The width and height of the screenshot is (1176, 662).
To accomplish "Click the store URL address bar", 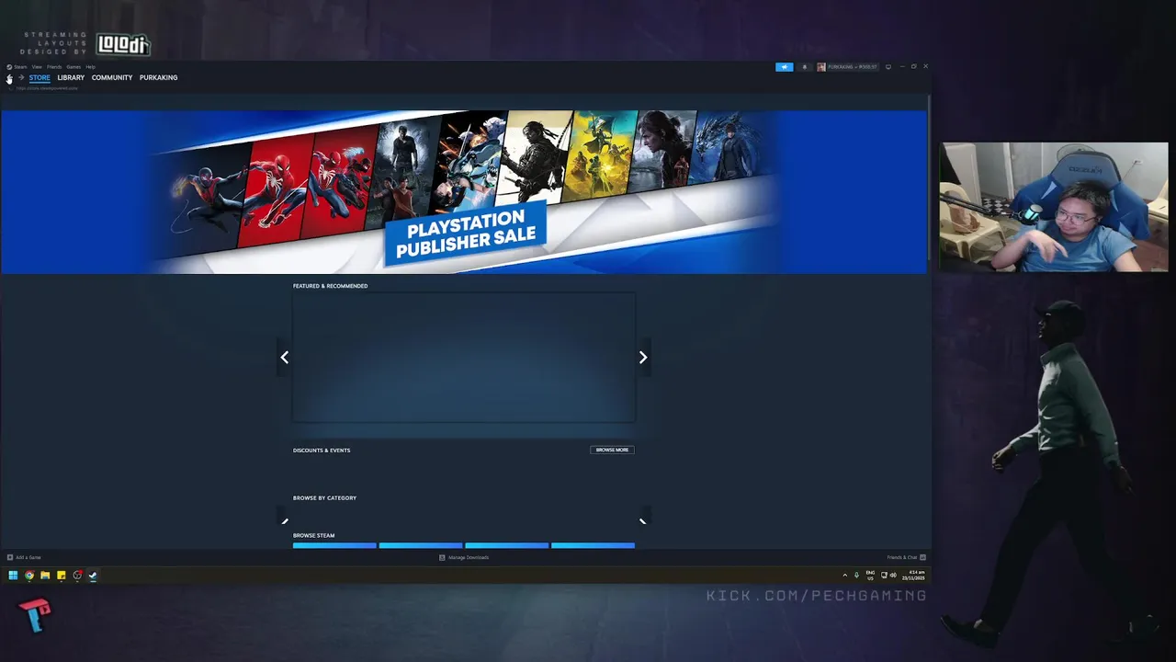I will click(x=46, y=88).
